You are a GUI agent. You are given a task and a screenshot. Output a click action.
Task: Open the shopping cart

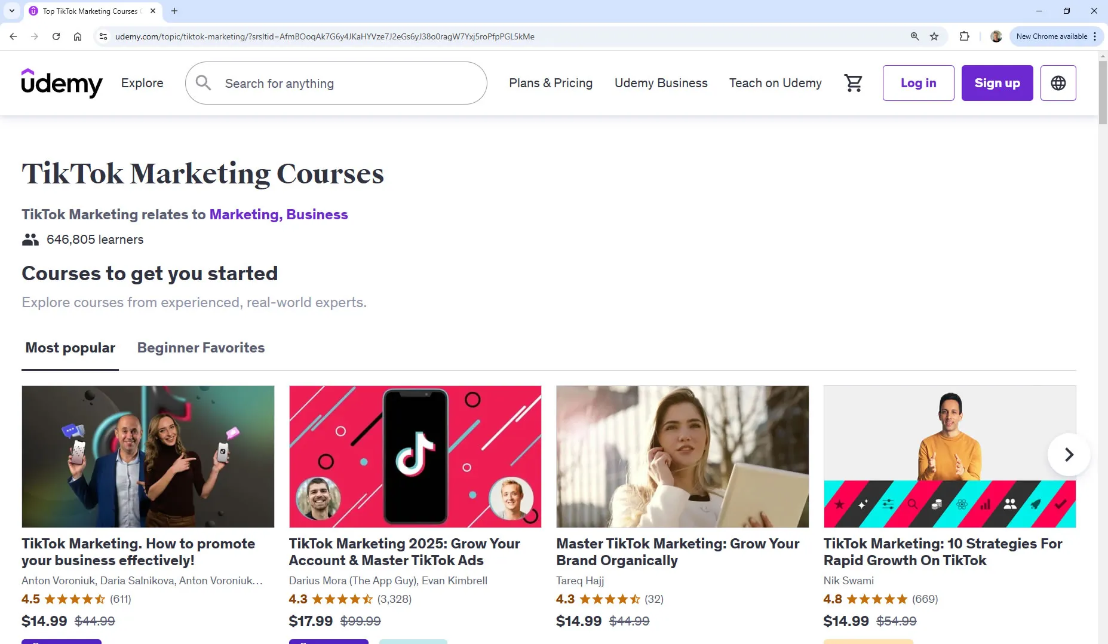coord(853,83)
